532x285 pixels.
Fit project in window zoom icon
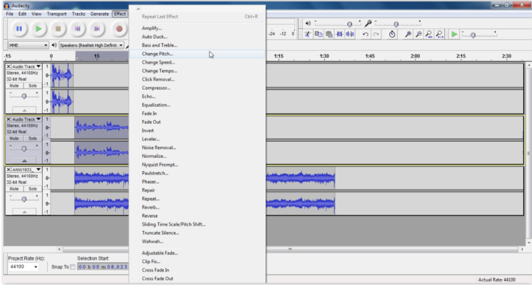pos(440,34)
